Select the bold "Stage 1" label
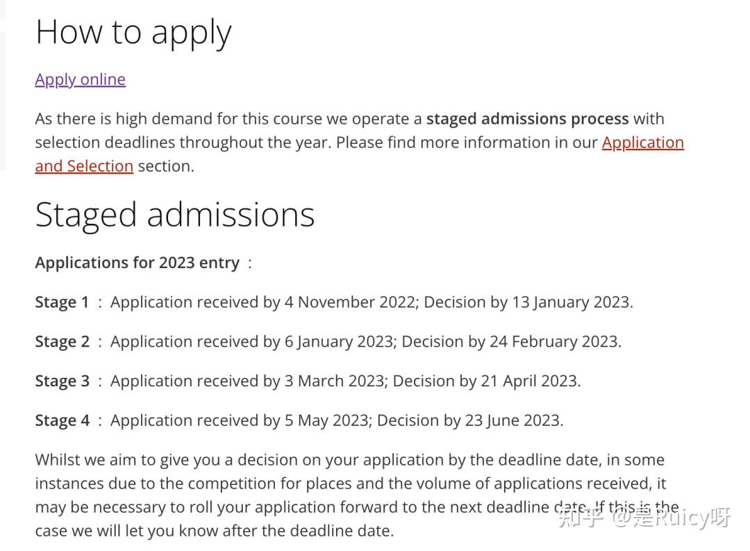The height and width of the screenshot is (551, 750). (x=62, y=302)
